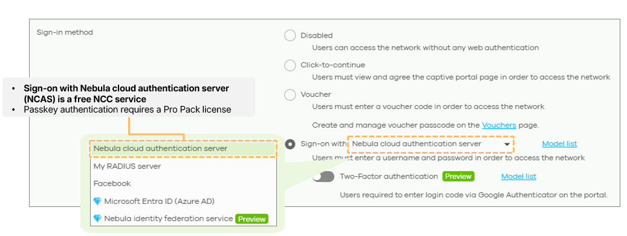This screenshot has width=627, height=236.
Task: Click the Preview badge next to Two-Factor authentication
Action: (x=458, y=177)
